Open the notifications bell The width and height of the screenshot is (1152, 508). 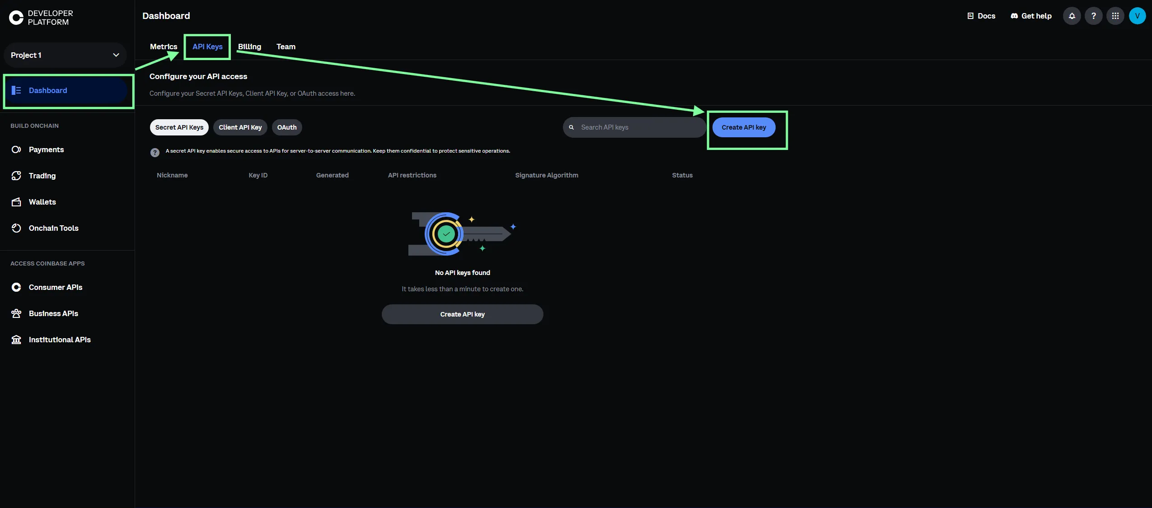pyautogui.click(x=1072, y=16)
